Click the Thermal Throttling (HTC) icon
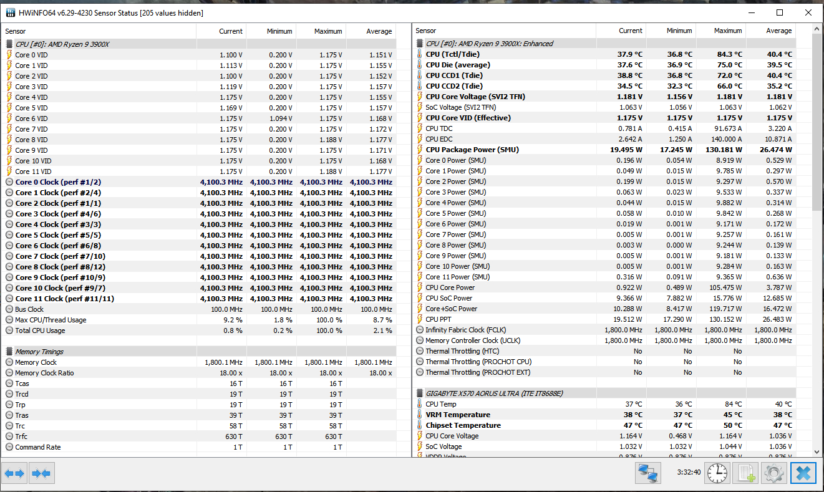Screen dimensions: 824x492 click(x=419, y=351)
